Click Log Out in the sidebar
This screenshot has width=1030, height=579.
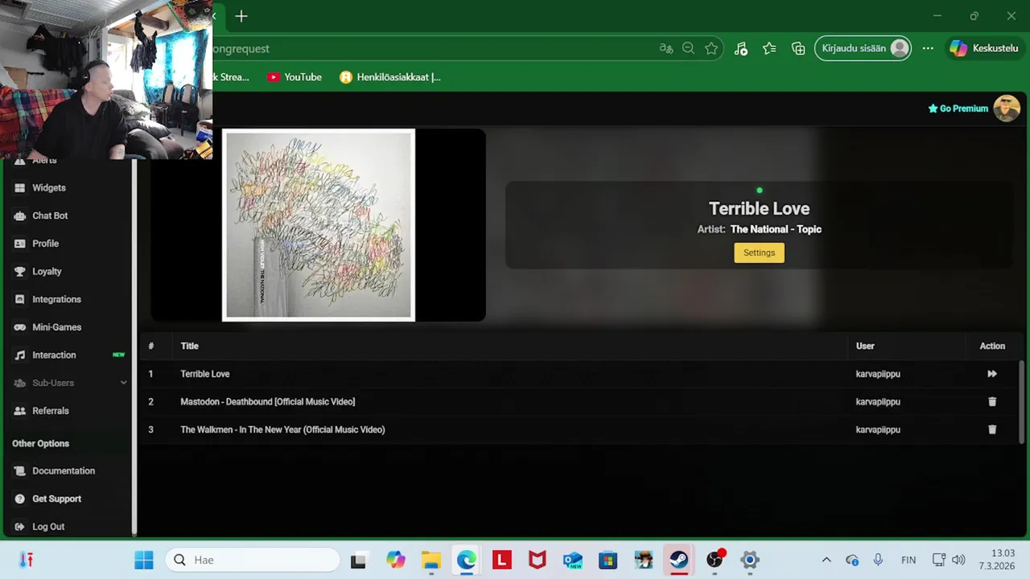pyautogui.click(x=48, y=527)
